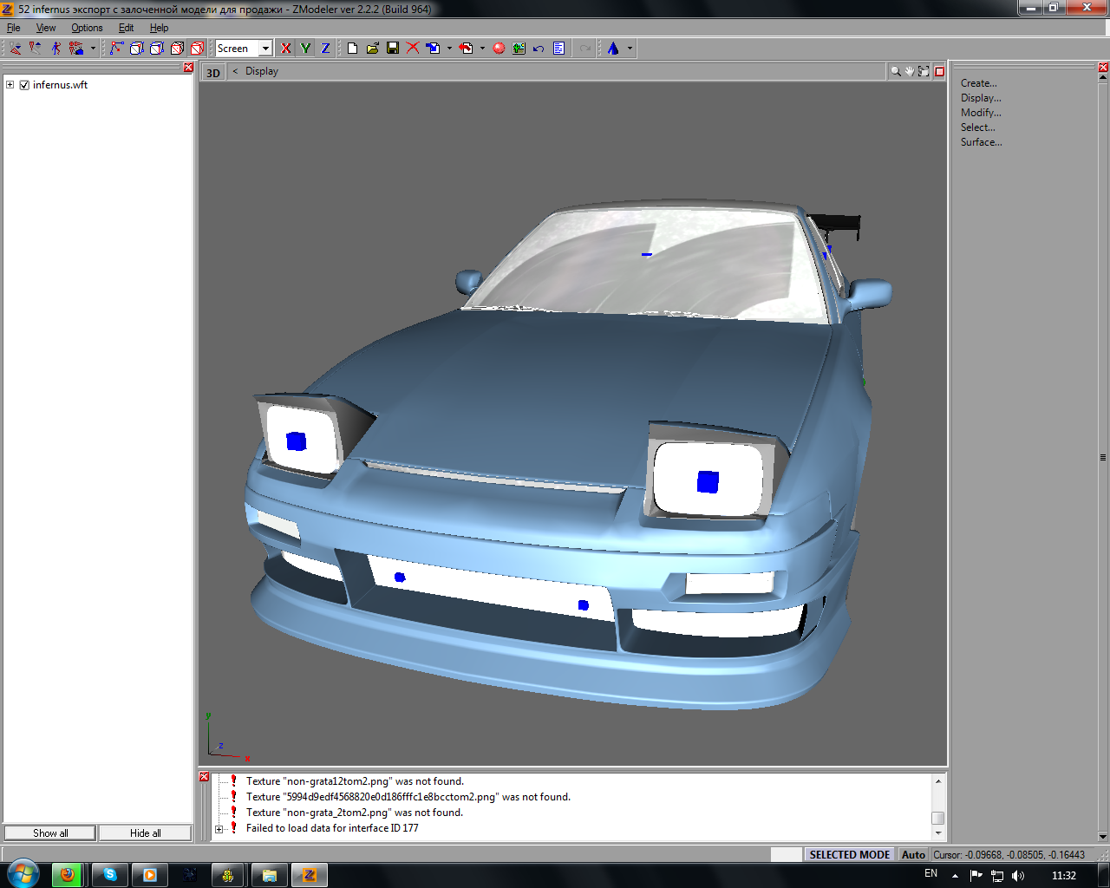The image size is (1110, 888).
Task: Click the undo arrow icon
Action: 539,49
